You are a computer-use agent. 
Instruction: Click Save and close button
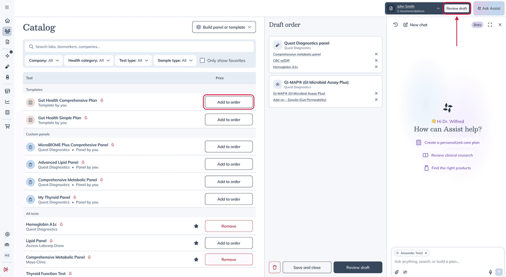click(x=307, y=267)
